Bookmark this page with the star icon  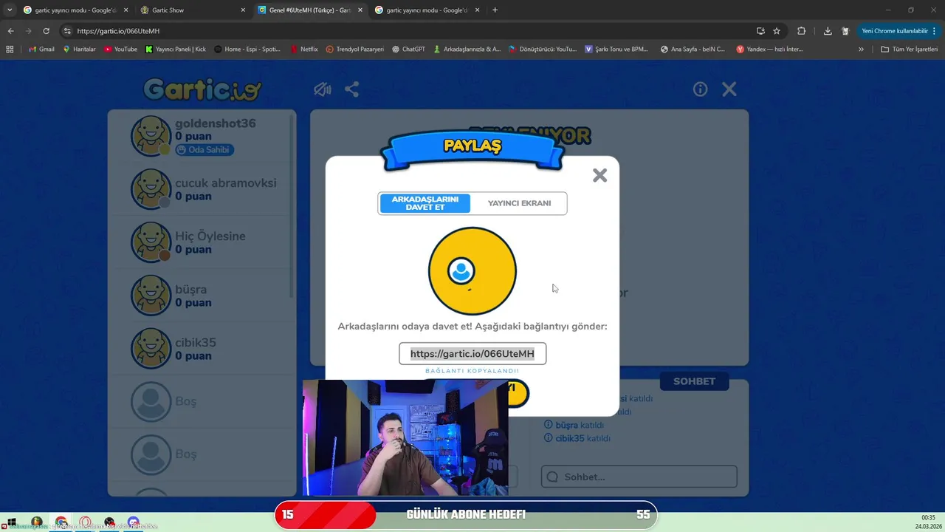(x=777, y=31)
